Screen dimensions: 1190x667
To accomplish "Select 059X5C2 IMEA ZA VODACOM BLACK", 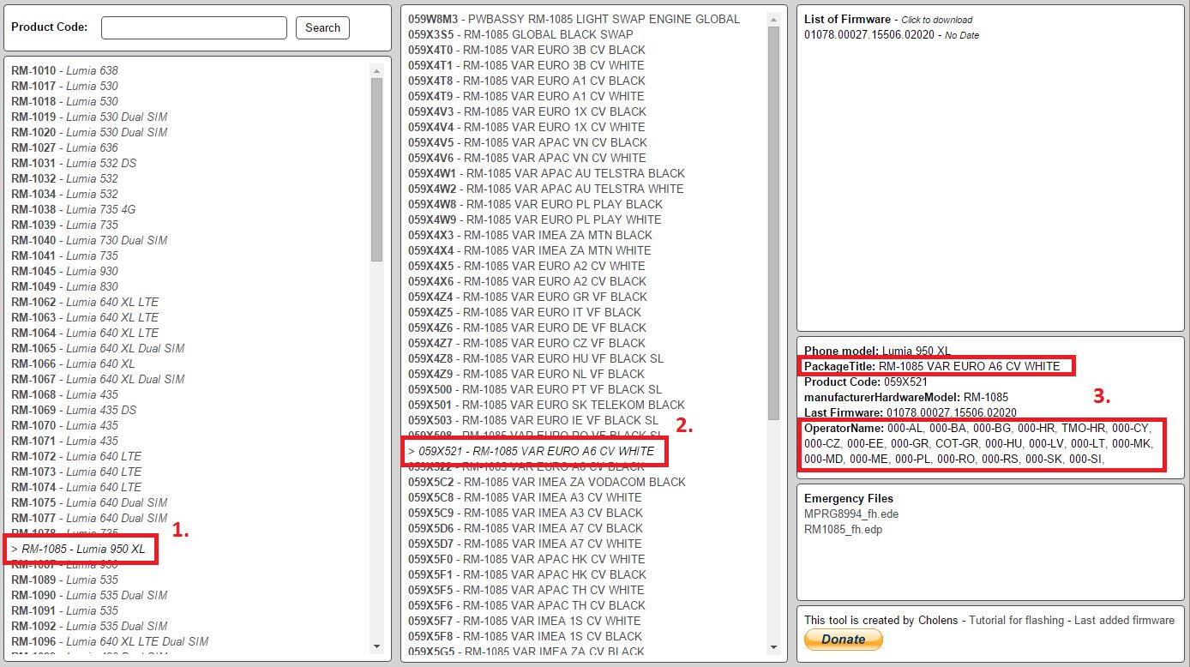I will pyautogui.click(x=547, y=482).
